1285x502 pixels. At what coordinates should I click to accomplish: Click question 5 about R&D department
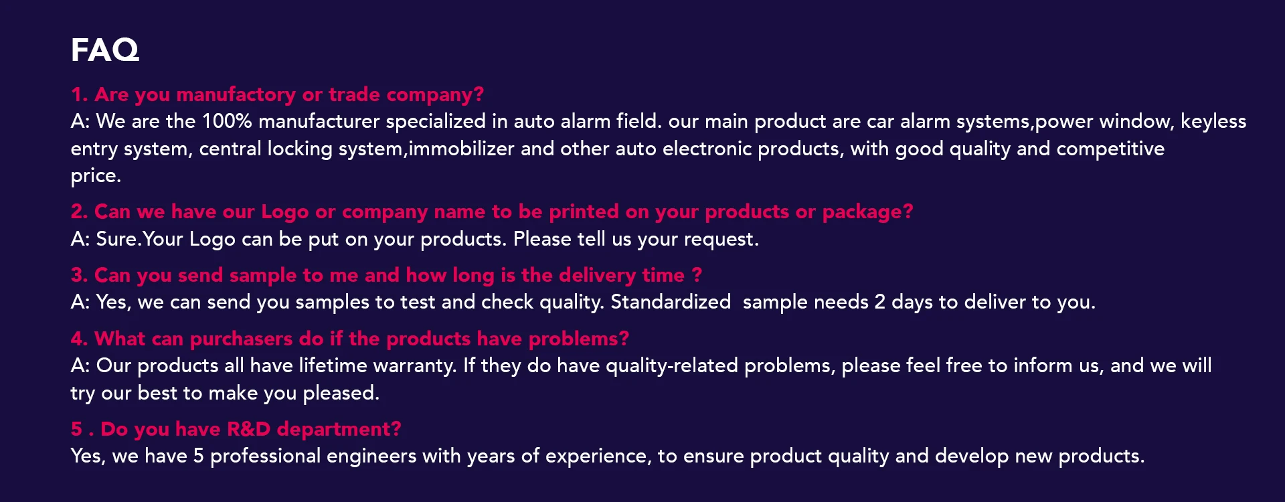pyautogui.click(x=236, y=429)
